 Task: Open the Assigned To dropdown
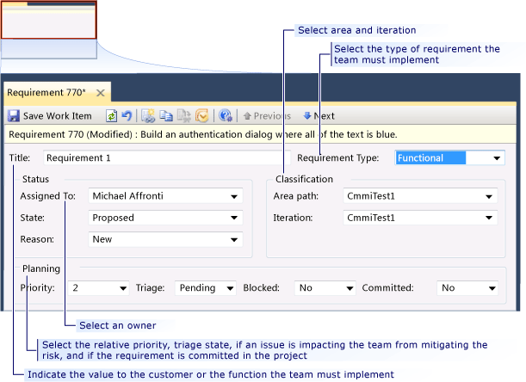coord(234,196)
